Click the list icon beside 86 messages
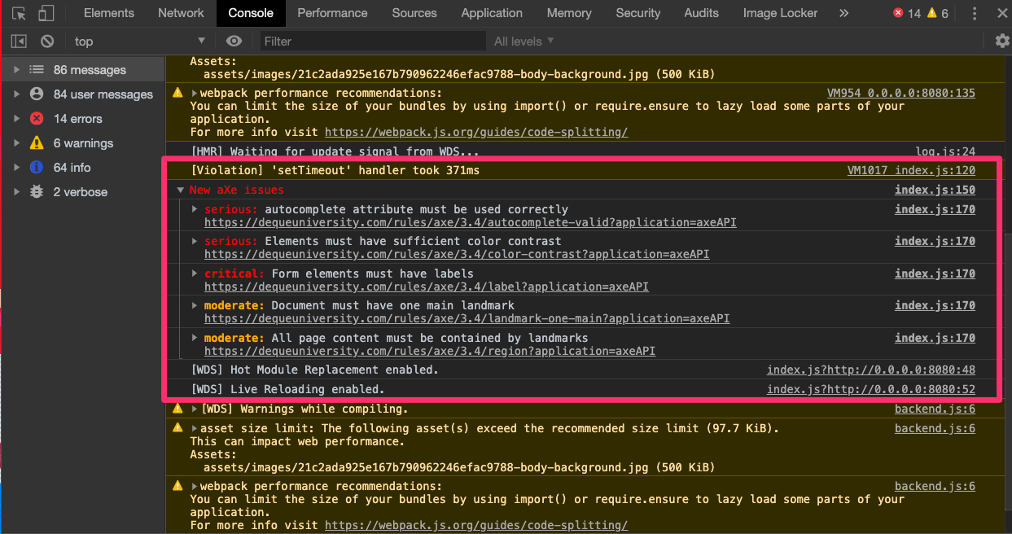 pos(37,70)
